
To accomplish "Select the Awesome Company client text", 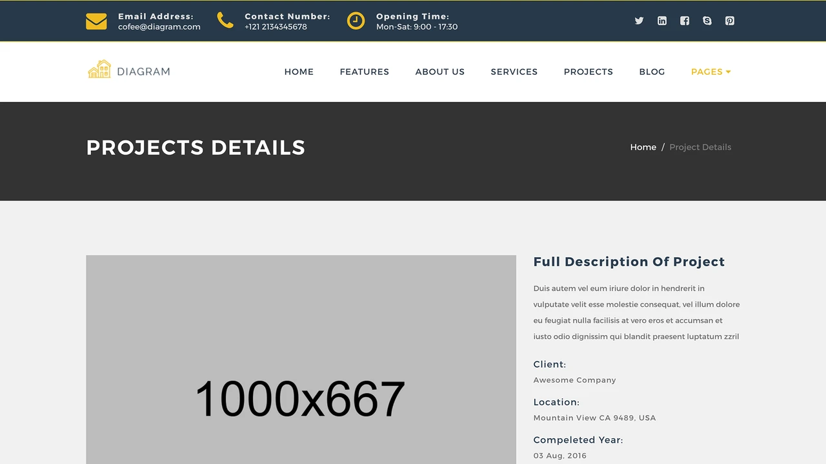I will click(575, 380).
